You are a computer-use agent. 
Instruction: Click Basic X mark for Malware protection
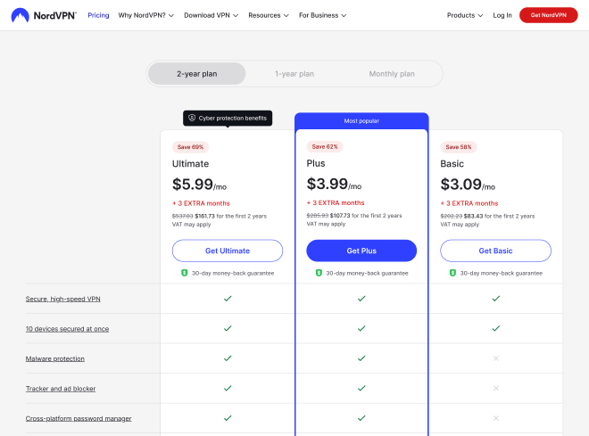click(x=496, y=358)
